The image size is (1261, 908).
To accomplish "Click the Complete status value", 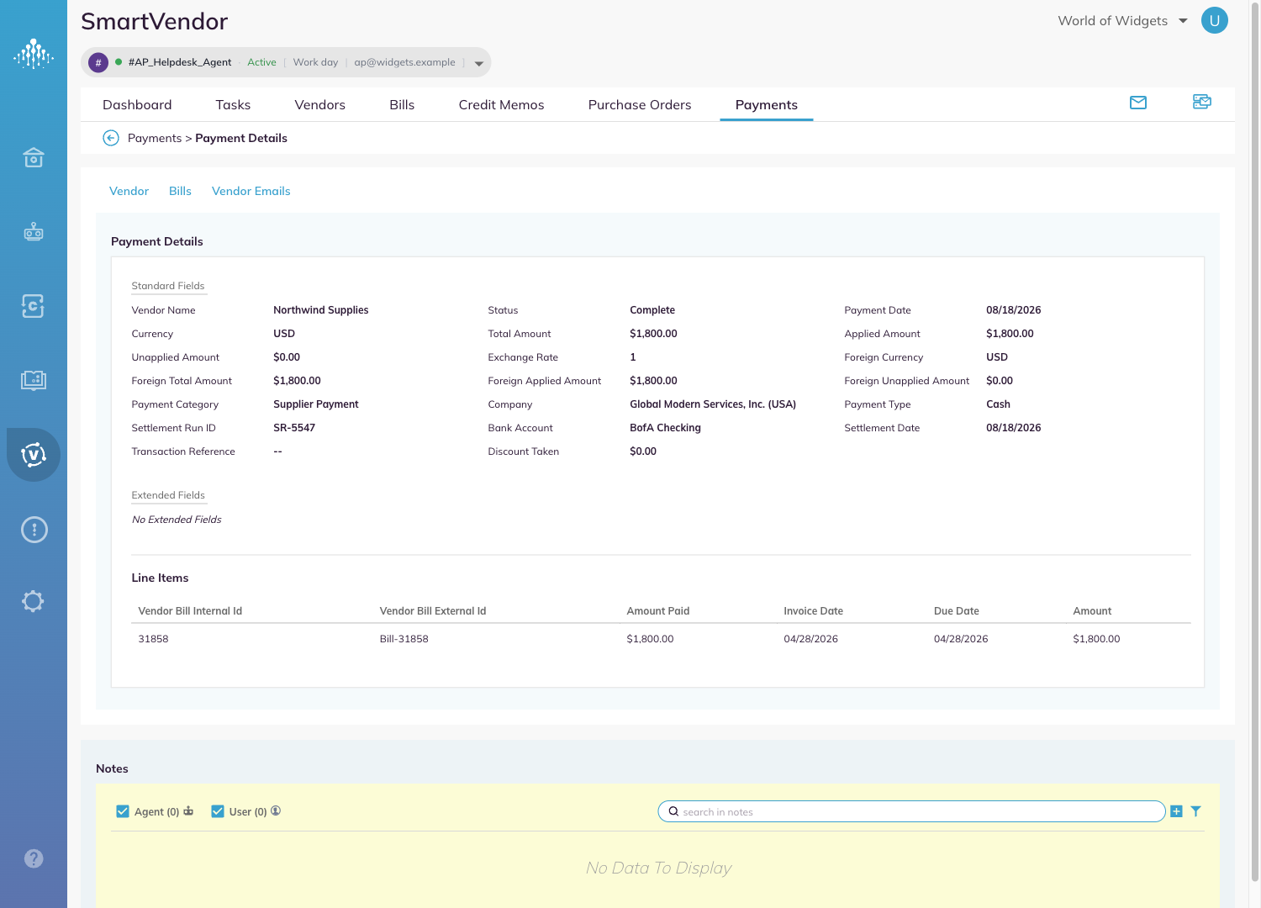I will point(652,310).
